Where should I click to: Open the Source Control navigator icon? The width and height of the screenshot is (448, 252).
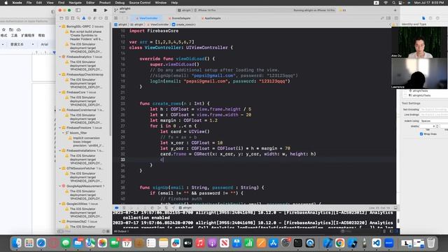(67, 18)
